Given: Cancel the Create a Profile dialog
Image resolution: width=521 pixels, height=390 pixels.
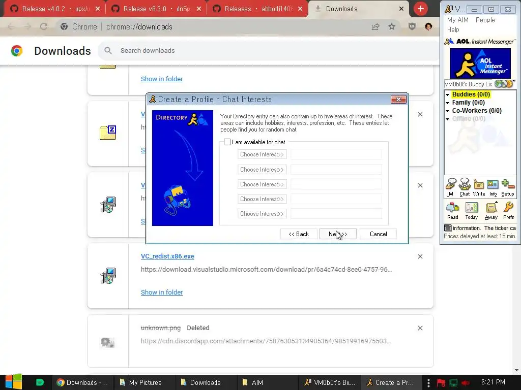Looking at the screenshot, I should tap(378, 234).
